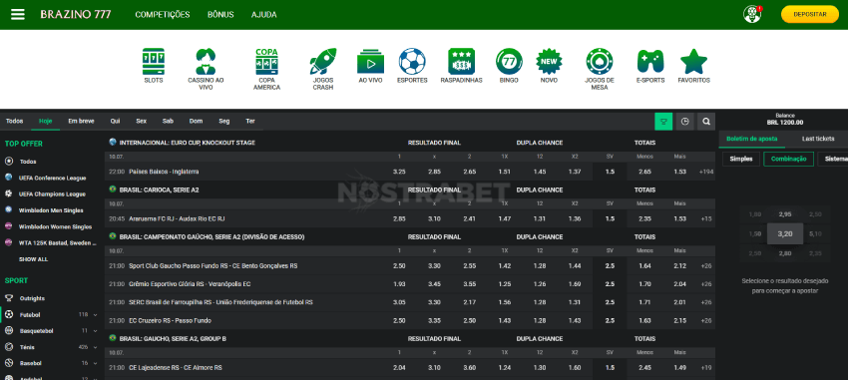This screenshot has height=380, width=848.
Task: Open the Novo new games section
Action: click(x=549, y=66)
